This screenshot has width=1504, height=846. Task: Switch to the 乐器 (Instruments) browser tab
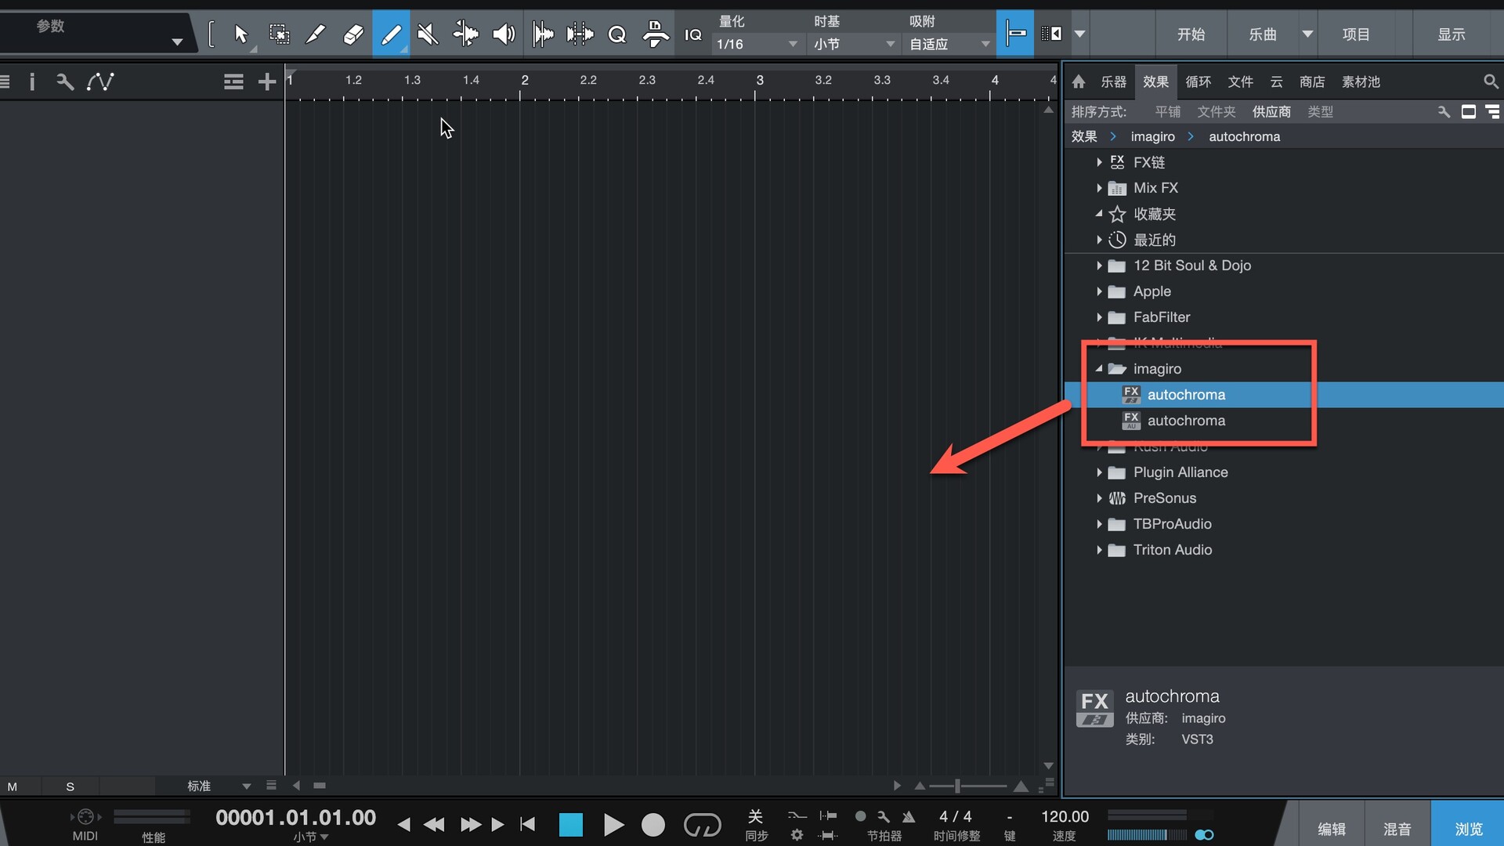(x=1113, y=81)
